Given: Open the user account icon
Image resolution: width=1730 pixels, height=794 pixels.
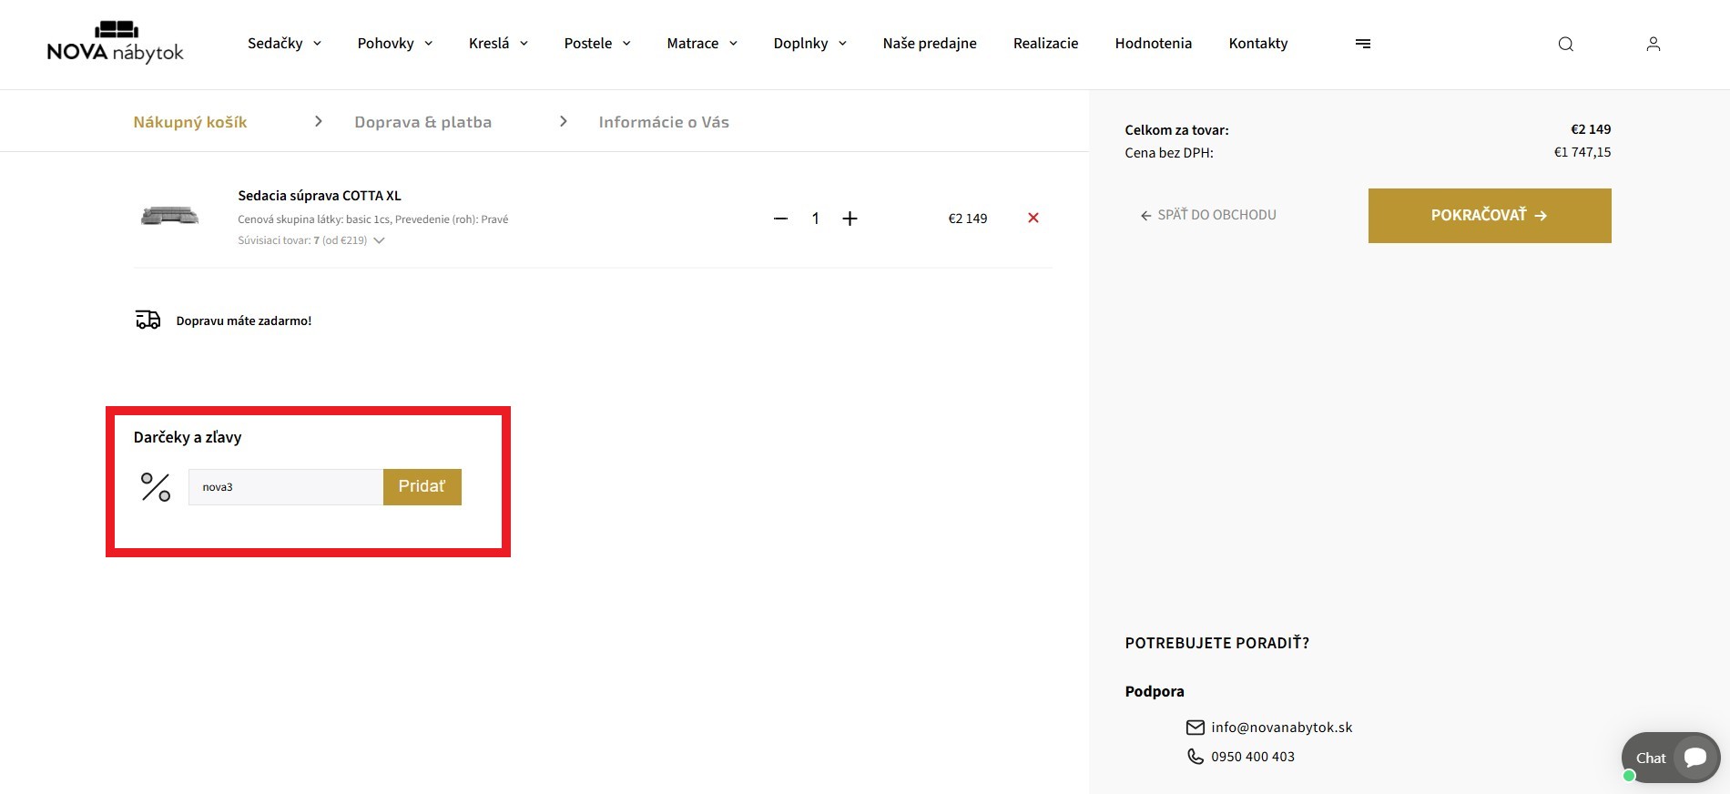Looking at the screenshot, I should click(x=1654, y=44).
